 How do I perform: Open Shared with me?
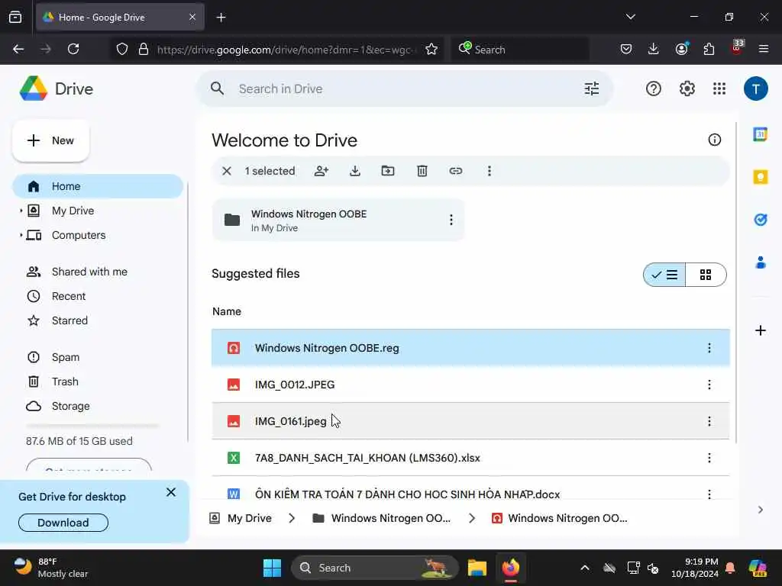pos(98,272)
